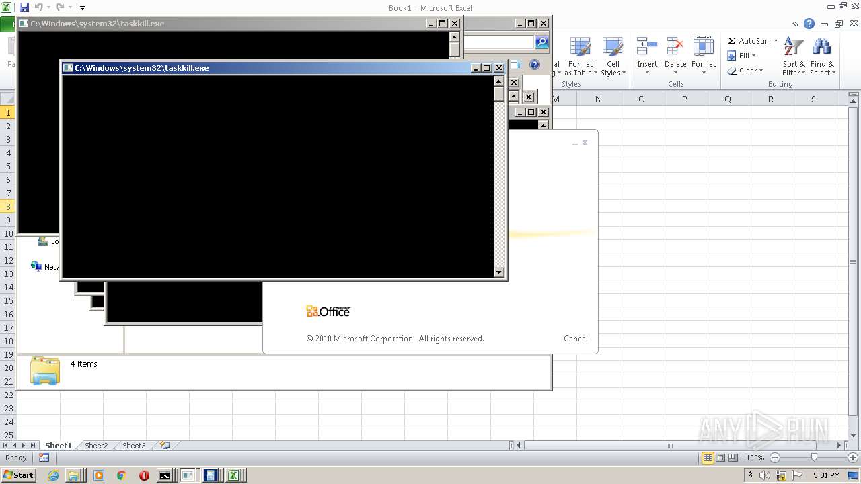Select column header R
The image size is (861, 484).
770,99
